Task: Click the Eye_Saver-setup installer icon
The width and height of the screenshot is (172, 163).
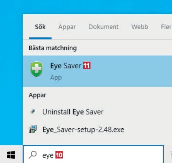Action: point(33,129)
